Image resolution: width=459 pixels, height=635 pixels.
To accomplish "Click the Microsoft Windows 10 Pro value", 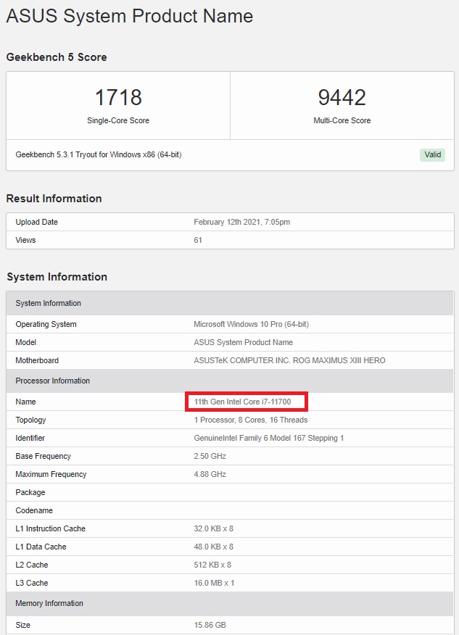I will pyautogui.click(x=251, y=324).
